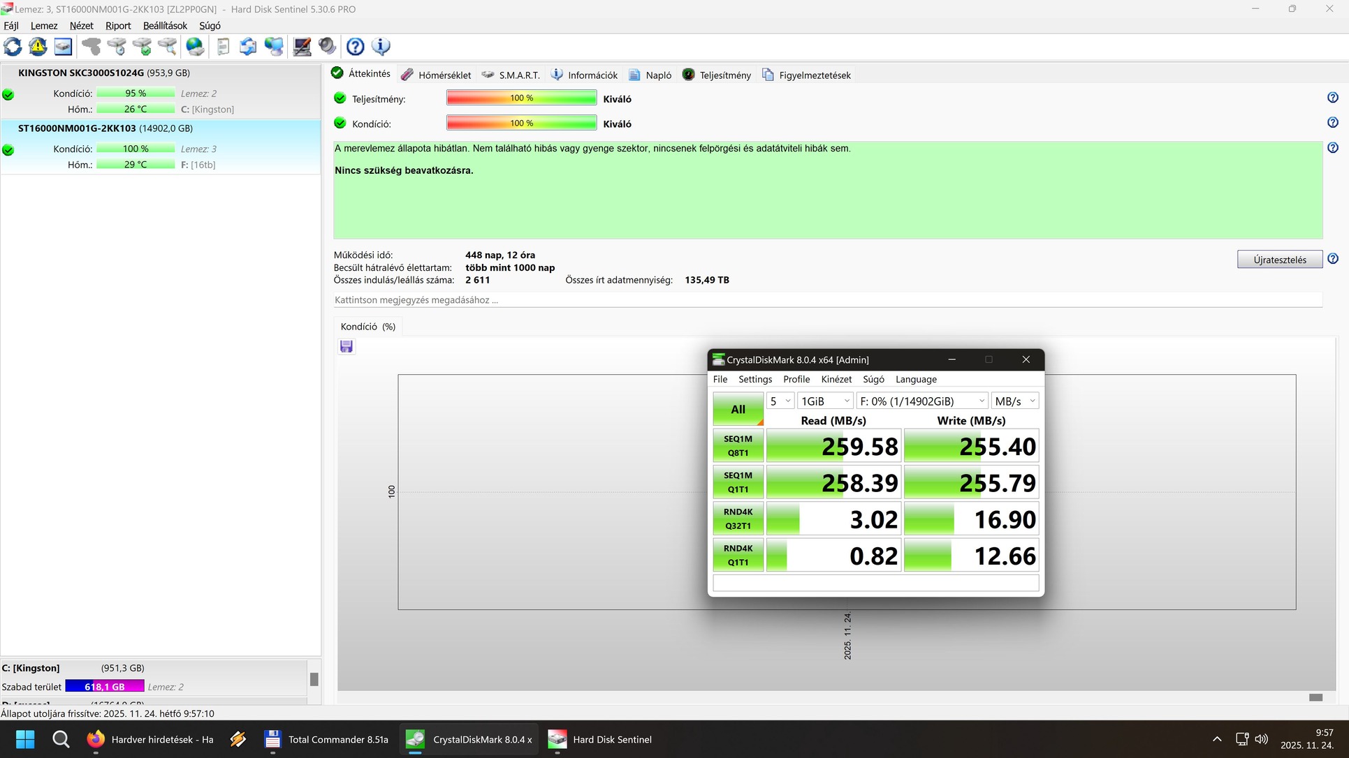Image resolution: width=1349 pixels, height=758 pixels.
Task: Expand the F: drive selection dropdown
Action: coord(921,401)
